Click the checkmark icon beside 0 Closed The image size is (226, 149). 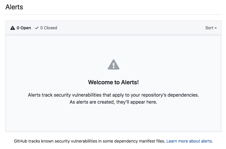(x=37, y=28)
